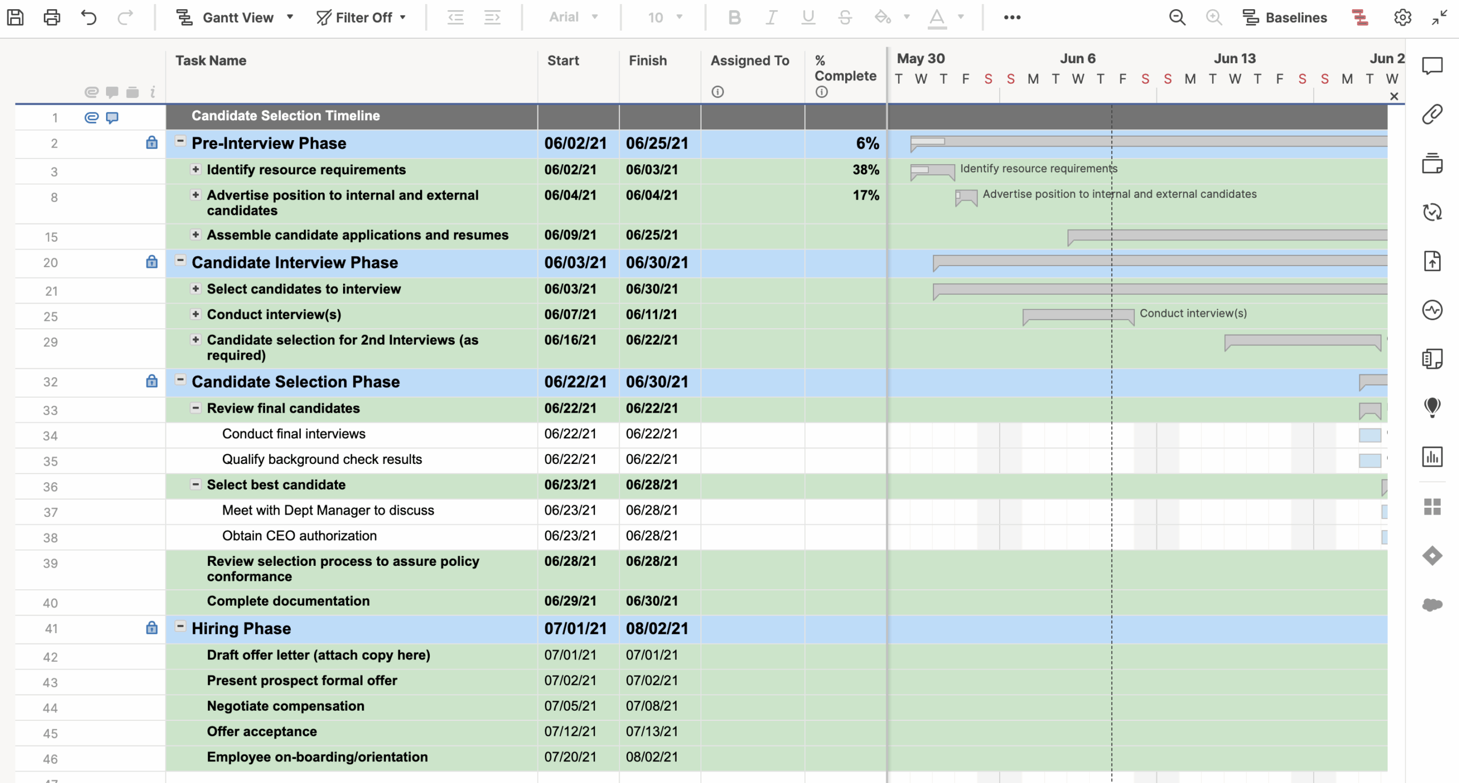The image size is (1459, 783).
Task: Click the Save icon
Action: click(15, 17)
